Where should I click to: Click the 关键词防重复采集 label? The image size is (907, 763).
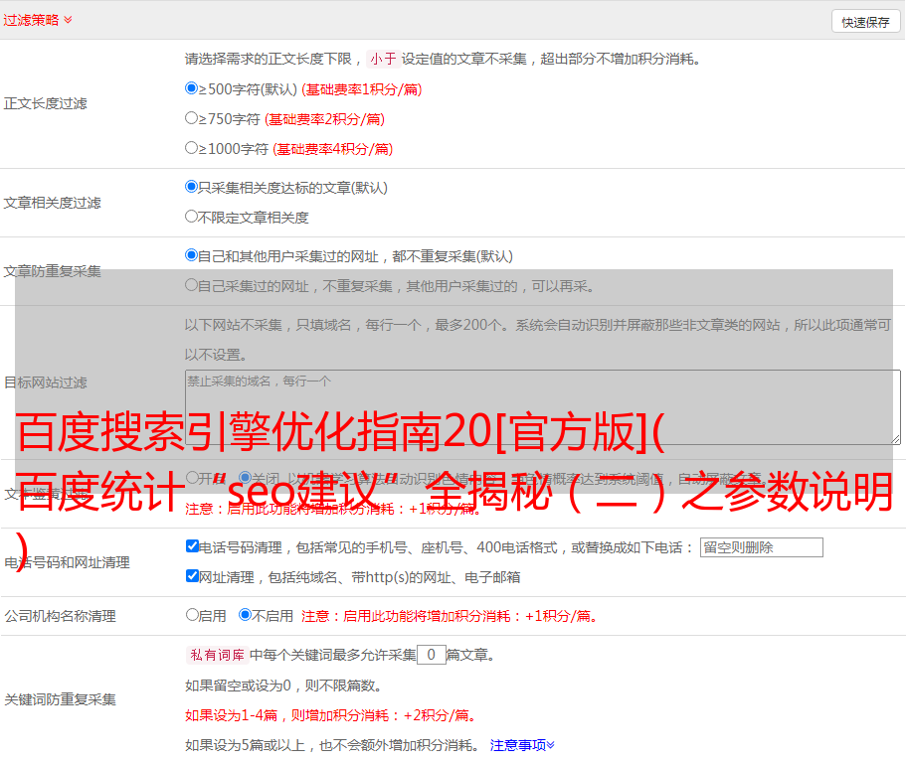coord(60,700)
